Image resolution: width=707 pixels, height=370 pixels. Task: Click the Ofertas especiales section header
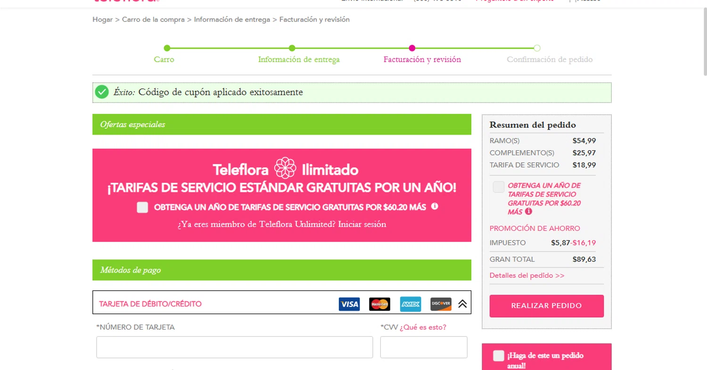coord(282,124)
